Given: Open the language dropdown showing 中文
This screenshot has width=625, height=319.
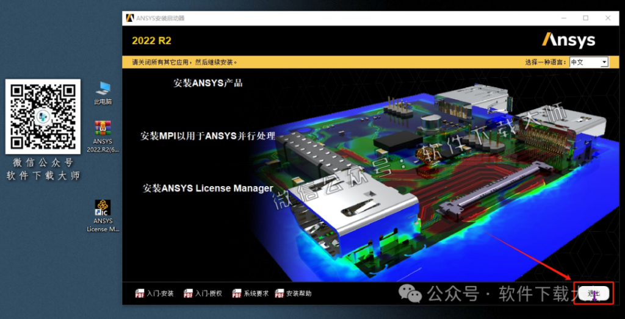Looking at the screenshot, I should [588, 62].
